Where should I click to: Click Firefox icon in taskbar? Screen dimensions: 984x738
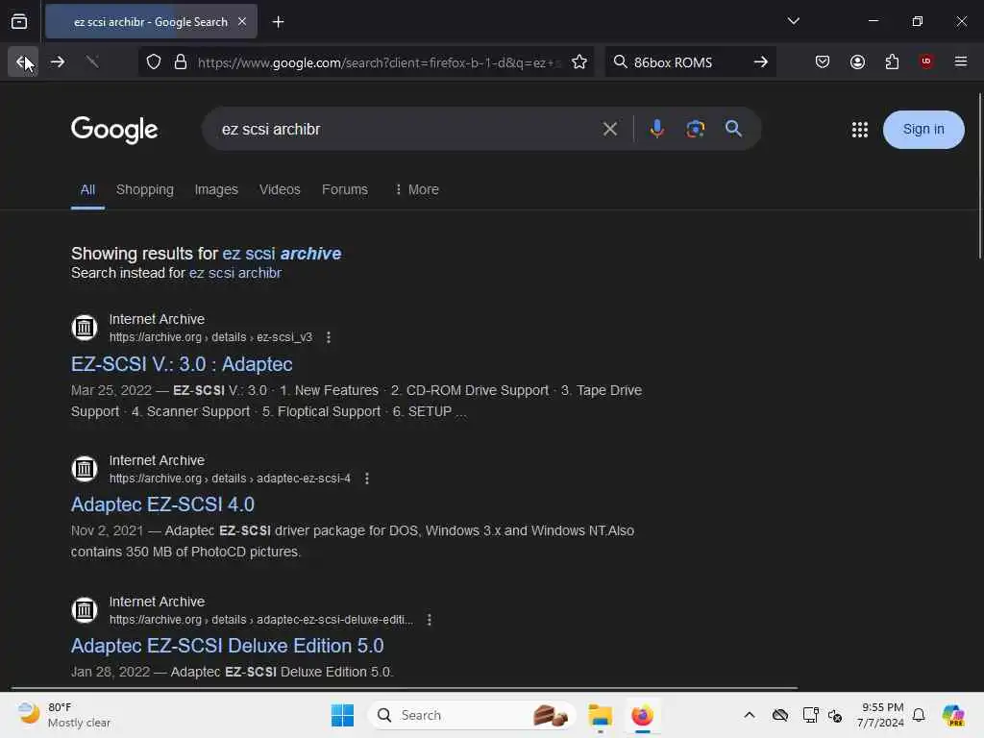[642, 715]
